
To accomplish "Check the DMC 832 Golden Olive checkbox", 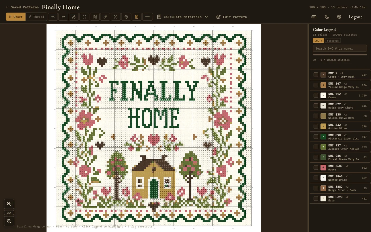I will tap(316, 126).
